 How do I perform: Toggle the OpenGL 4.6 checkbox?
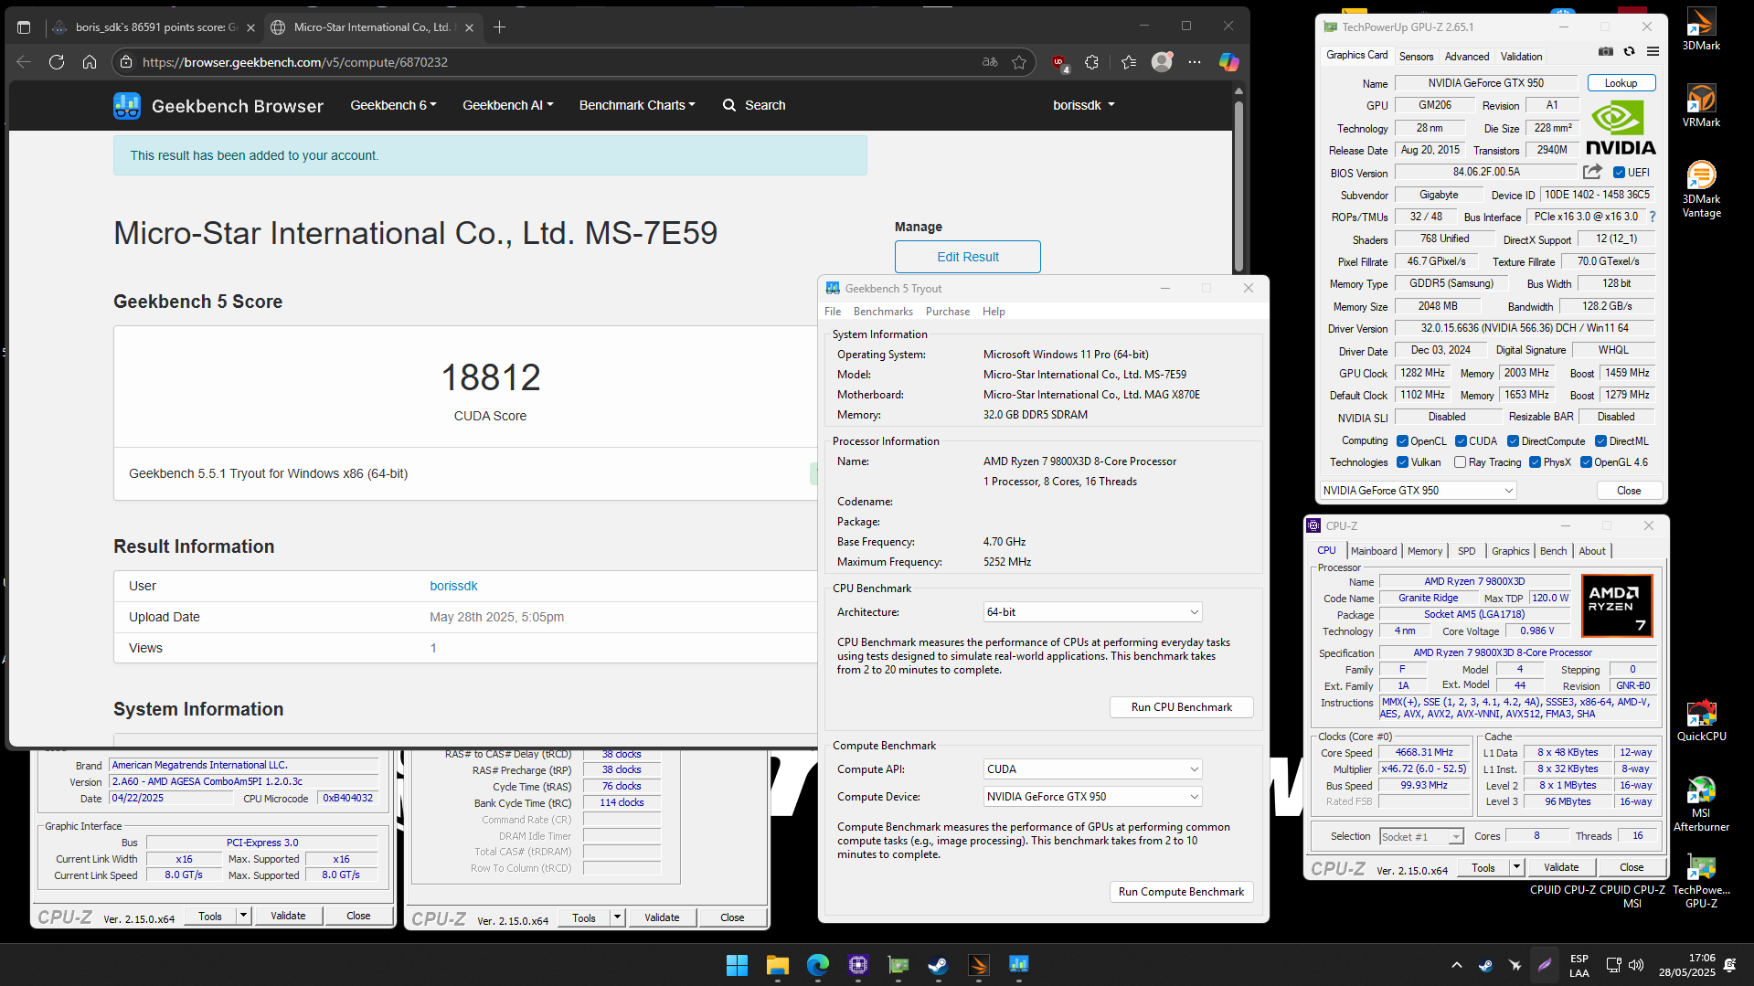click(x=1586, y=462)
